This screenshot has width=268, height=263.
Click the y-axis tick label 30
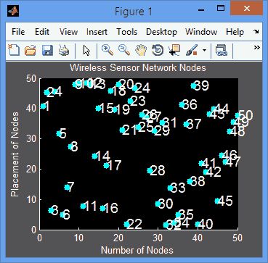(31, 139)
